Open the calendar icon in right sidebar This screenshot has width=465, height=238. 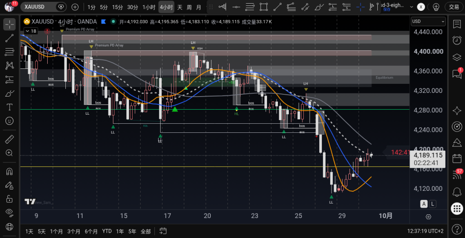pyautogui.click(x=457, y=158)
